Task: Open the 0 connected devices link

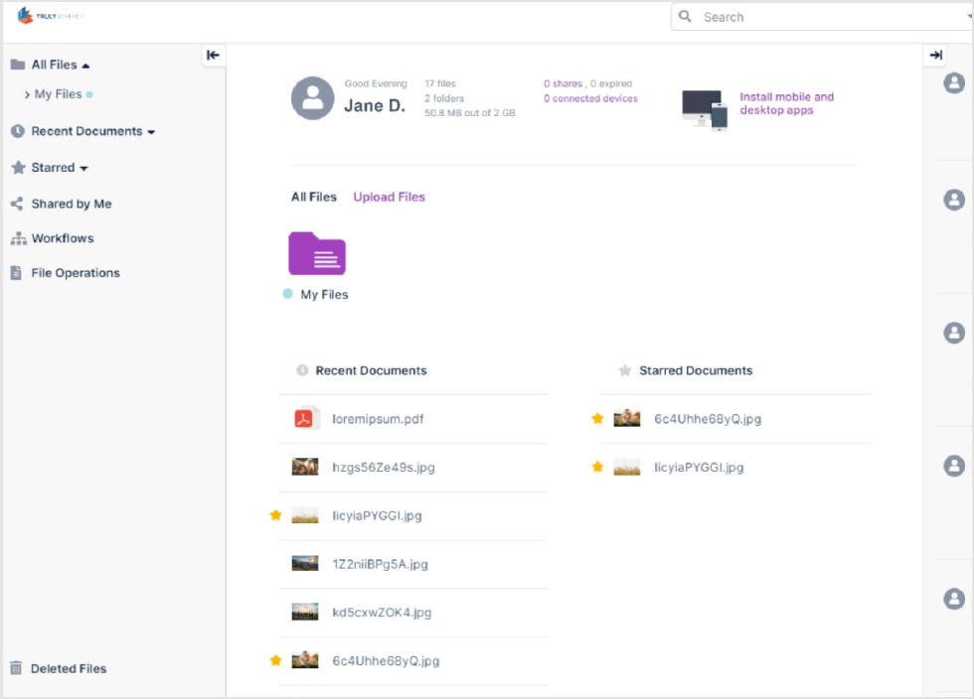Action: [x=590, y=98]
